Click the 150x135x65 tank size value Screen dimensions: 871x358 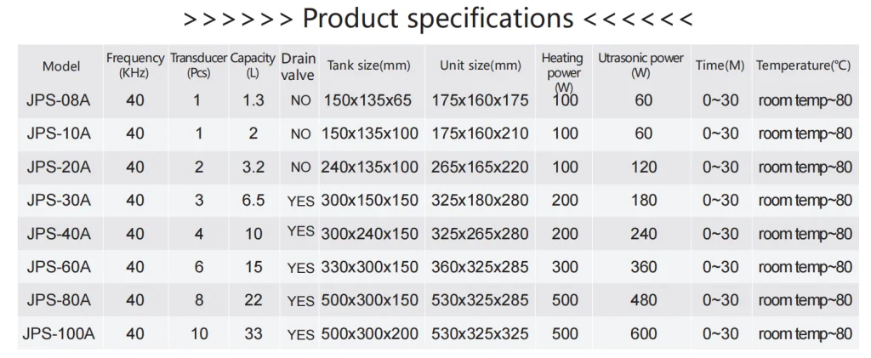tap(368, 100)
